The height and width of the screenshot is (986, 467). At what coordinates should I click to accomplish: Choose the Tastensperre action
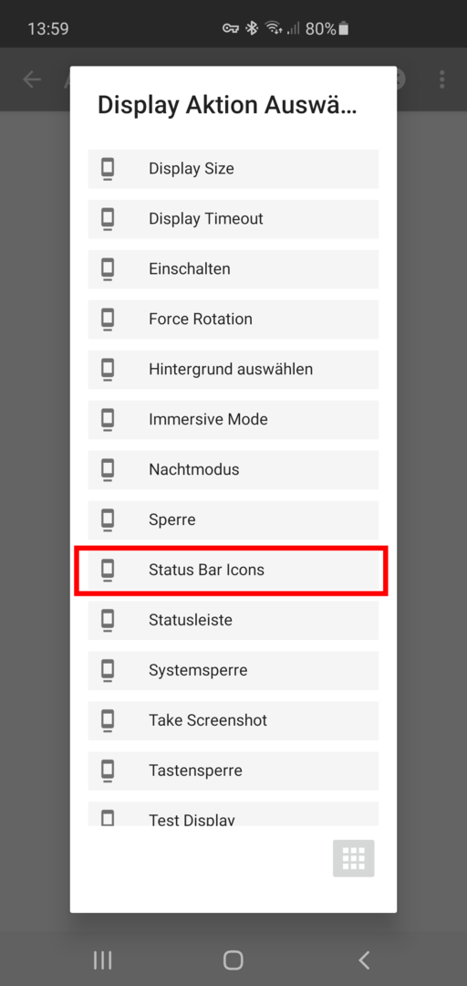coord(233,771)
